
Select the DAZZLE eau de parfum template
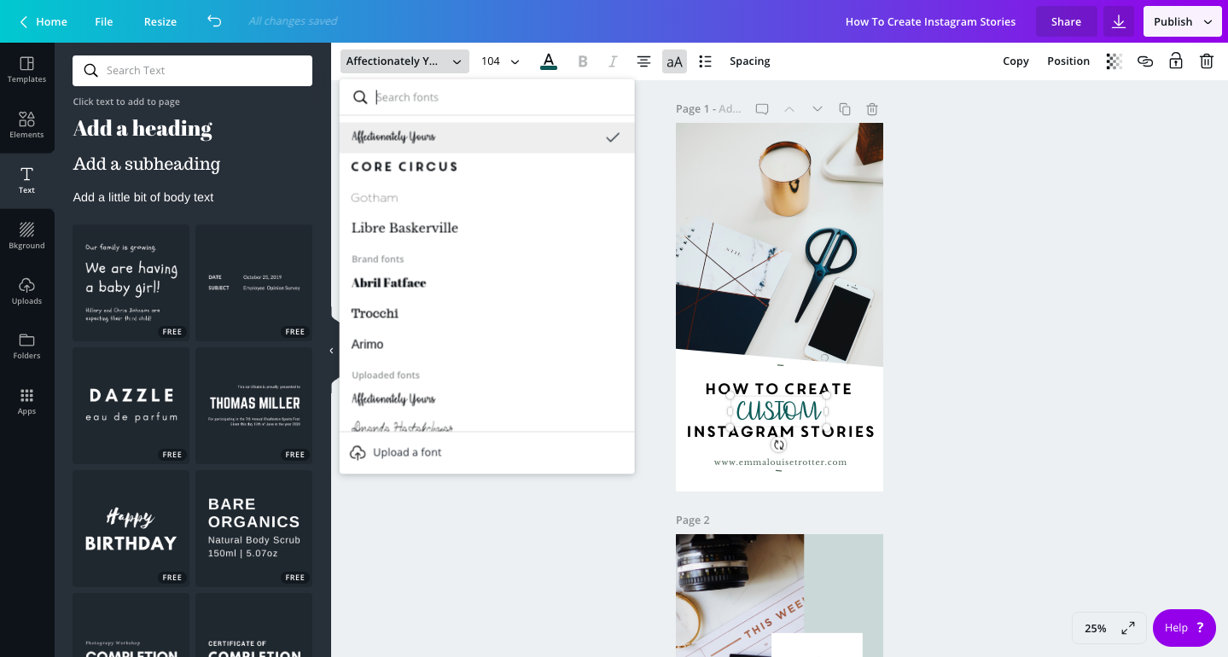coord(131,405)
